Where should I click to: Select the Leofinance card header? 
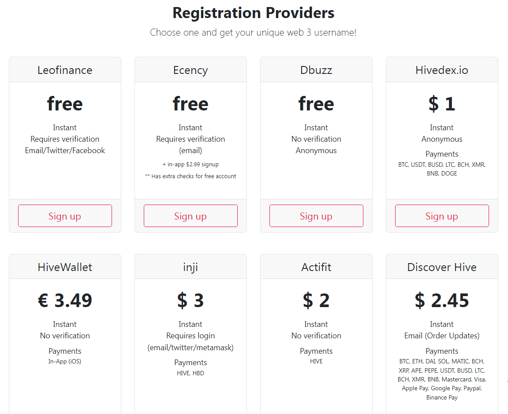(65, 70)
